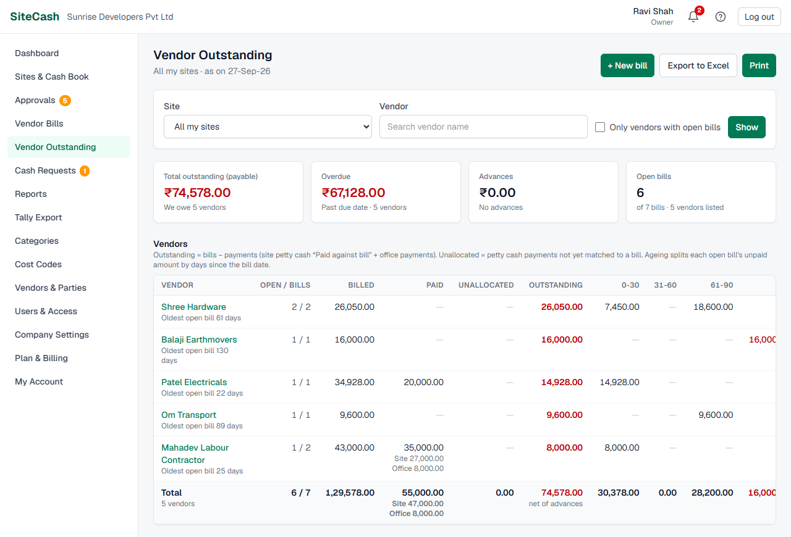Click Ravi Shah user name
The height and width of the screenshot is (537, 791).
click(x=653, y=11)
